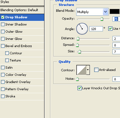
Task: Tick the Texture sub-option checkbox
Action: point(7,60)
